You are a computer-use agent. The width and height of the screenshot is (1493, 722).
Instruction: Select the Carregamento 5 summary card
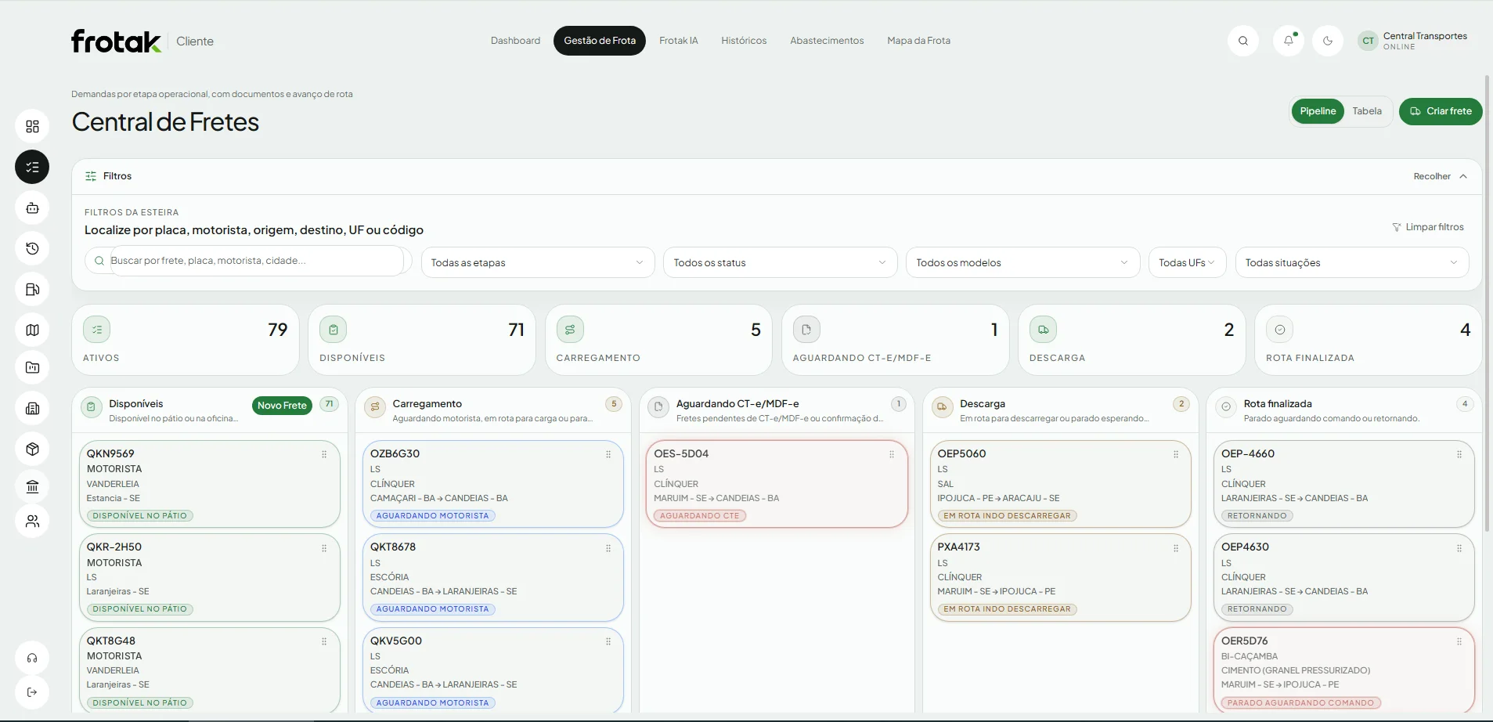click(x=658, y=340)
